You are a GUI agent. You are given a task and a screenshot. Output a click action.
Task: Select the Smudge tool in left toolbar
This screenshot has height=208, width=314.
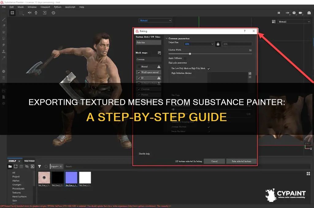coord(4,45)
